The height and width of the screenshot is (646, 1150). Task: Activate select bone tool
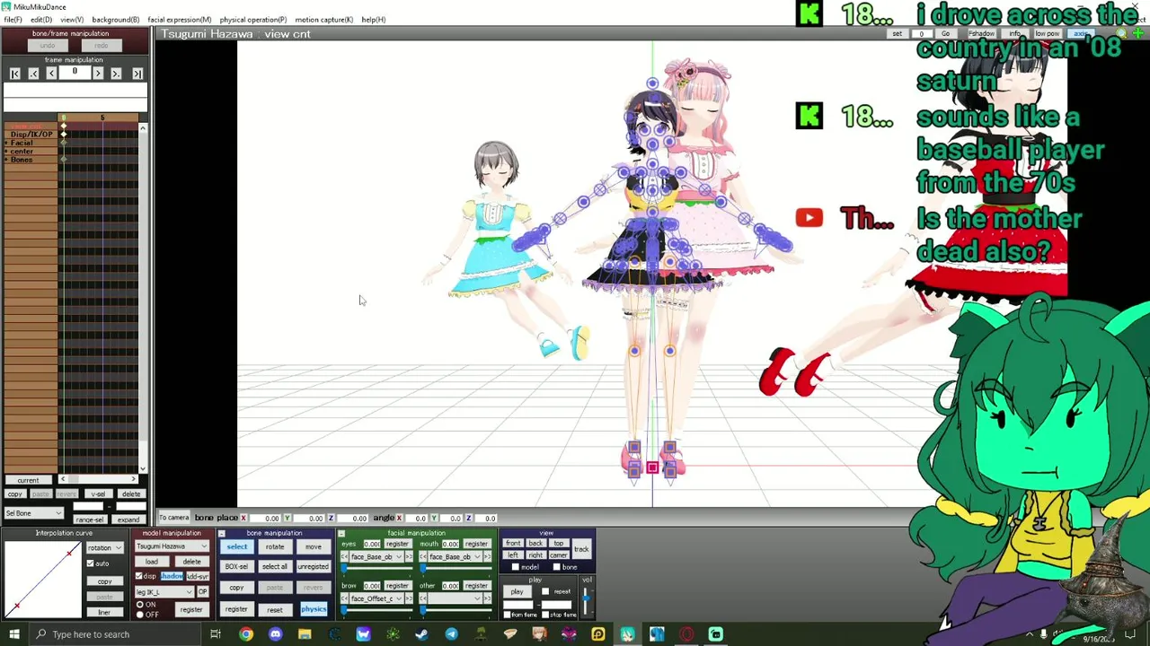[236, 546]
